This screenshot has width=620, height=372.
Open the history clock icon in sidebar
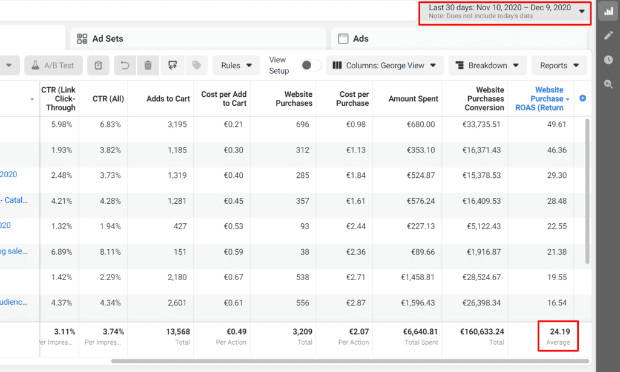pyautogui.click(x=608, y=60)
